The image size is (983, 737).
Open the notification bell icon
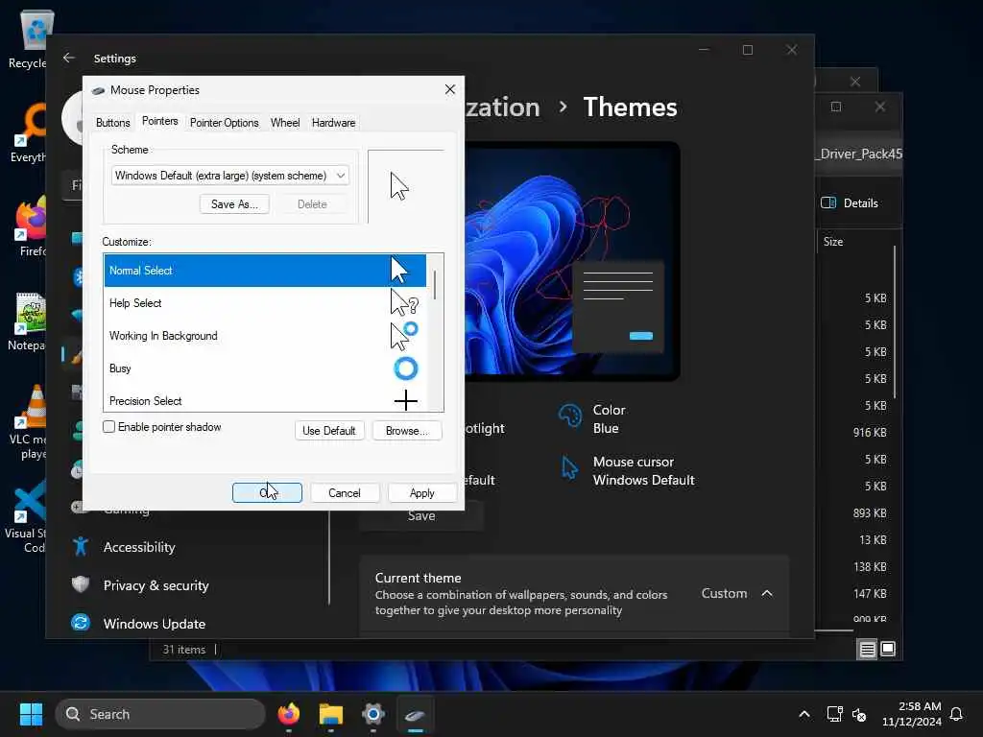pos(956,714)
